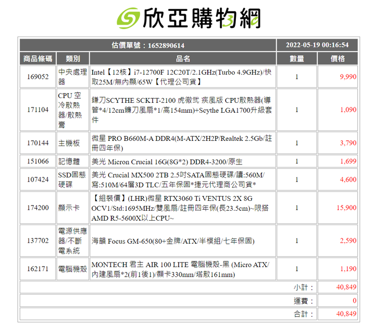
Task: Click the 顯示卡 category cell
Action: click(x=73, y=208)
